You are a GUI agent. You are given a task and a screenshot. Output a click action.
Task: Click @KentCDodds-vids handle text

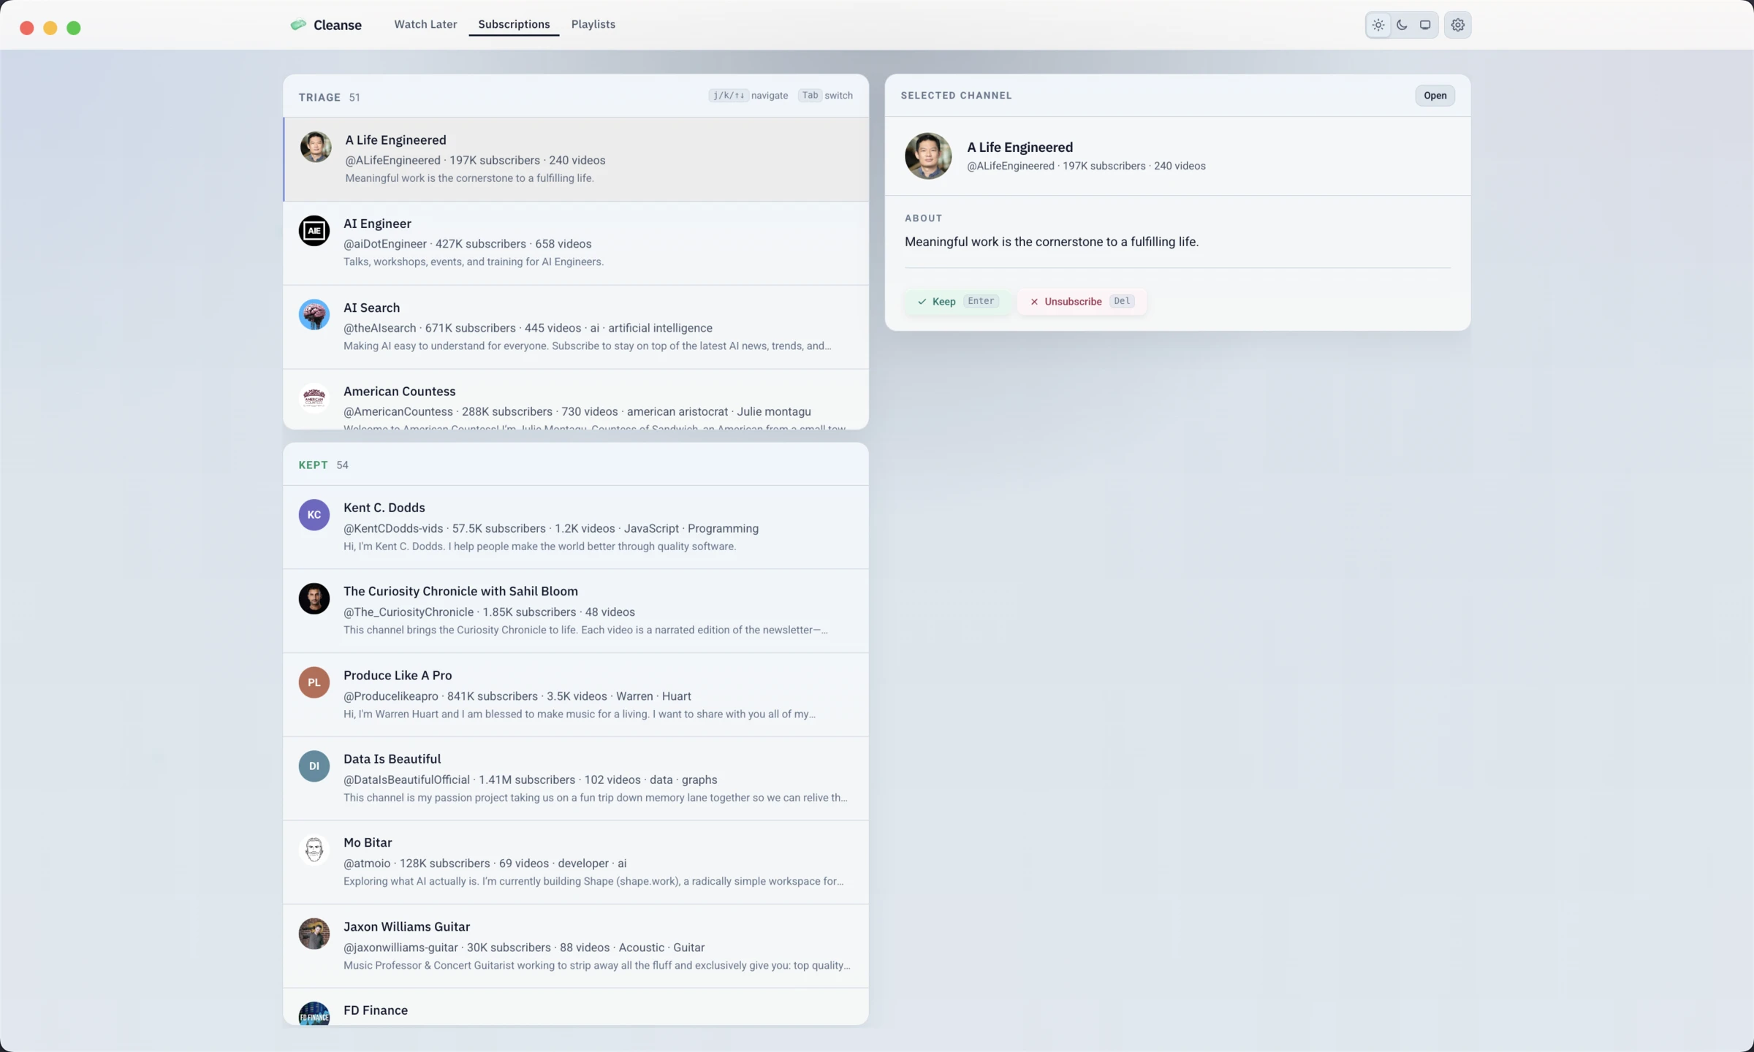pos(393,528)
